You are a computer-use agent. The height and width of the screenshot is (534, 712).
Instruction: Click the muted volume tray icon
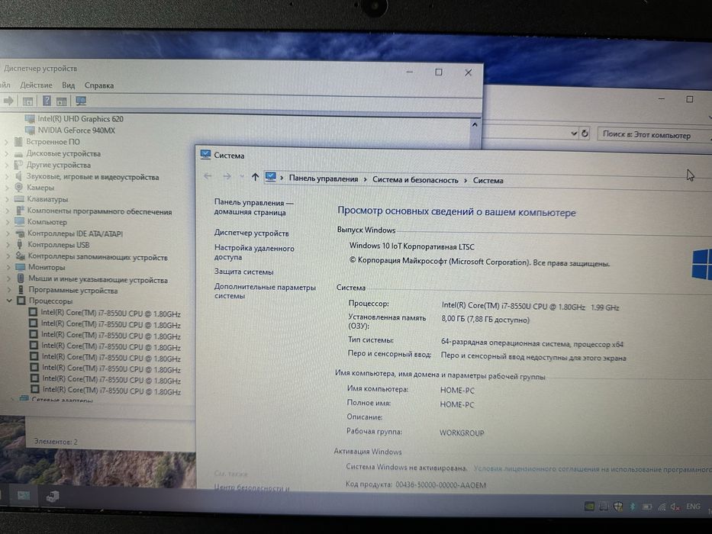(675, 507)
